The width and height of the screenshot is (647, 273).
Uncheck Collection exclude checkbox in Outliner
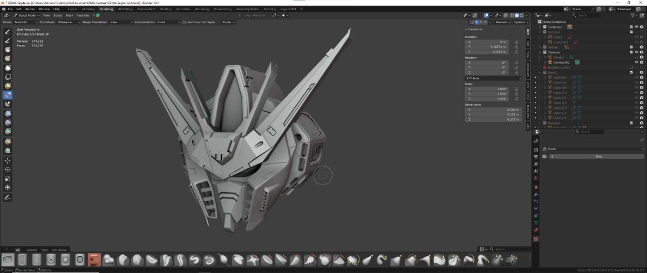pos(631,27)
